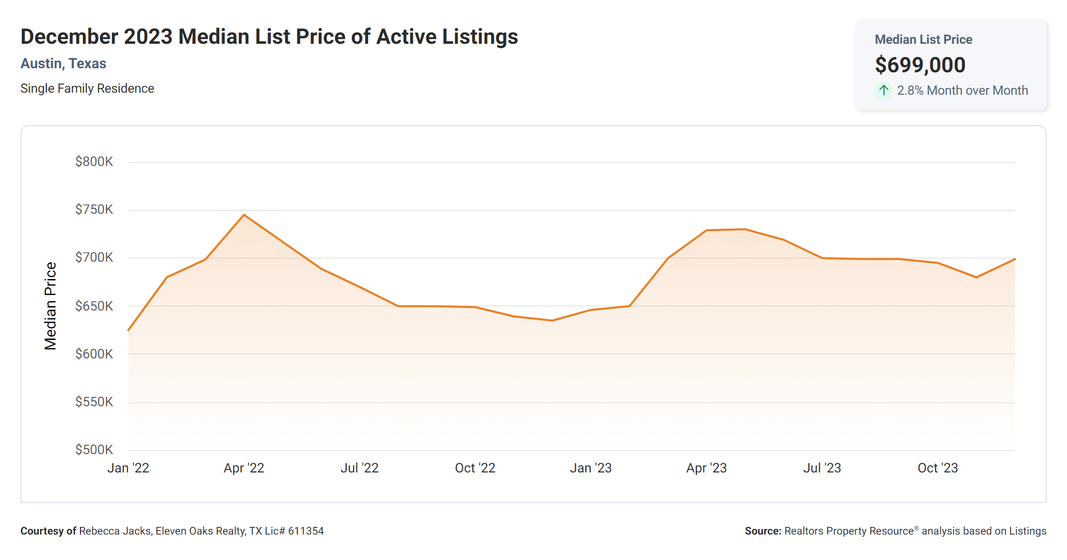Click the Jul '23 x-axis label
Screen dimensions: 1067x560
point(822,468)
